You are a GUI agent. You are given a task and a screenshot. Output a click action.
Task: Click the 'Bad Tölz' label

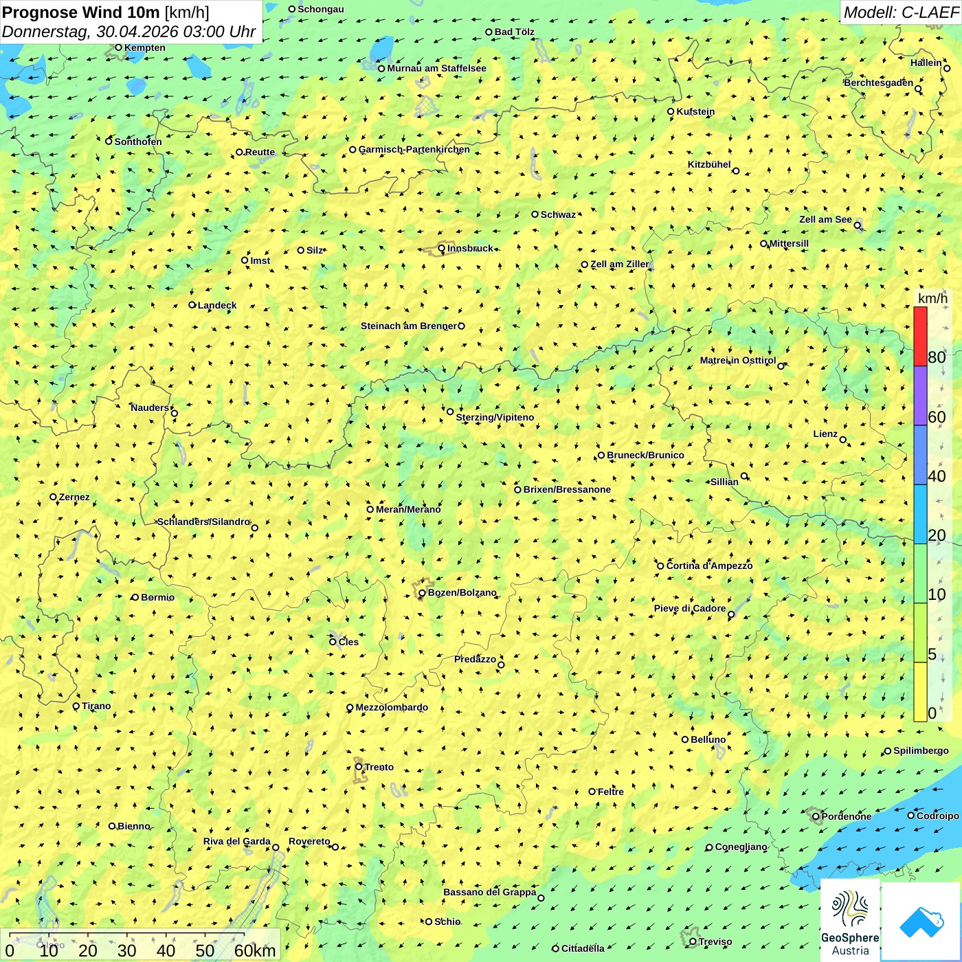tap(515, 32)
